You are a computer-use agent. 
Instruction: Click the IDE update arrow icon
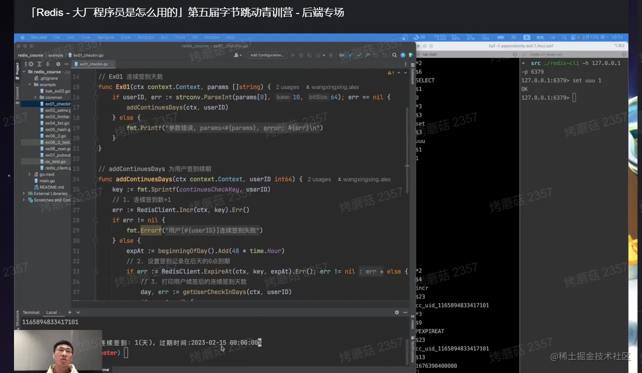coord(403,55)
